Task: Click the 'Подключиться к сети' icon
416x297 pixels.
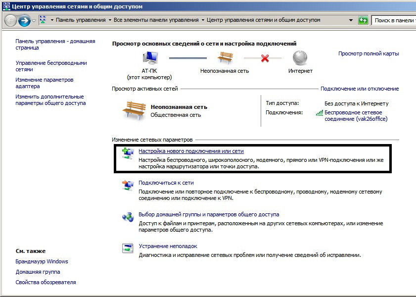Action: pos(128,185)
